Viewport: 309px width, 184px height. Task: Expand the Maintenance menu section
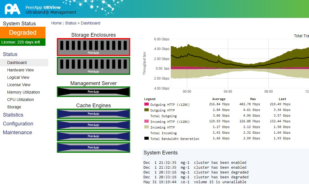point(17,133)
